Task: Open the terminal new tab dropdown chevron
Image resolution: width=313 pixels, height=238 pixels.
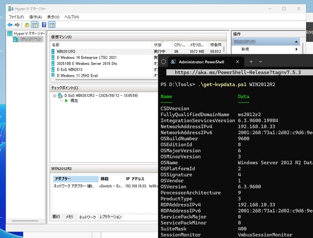Action: click(x=261, y=62)
